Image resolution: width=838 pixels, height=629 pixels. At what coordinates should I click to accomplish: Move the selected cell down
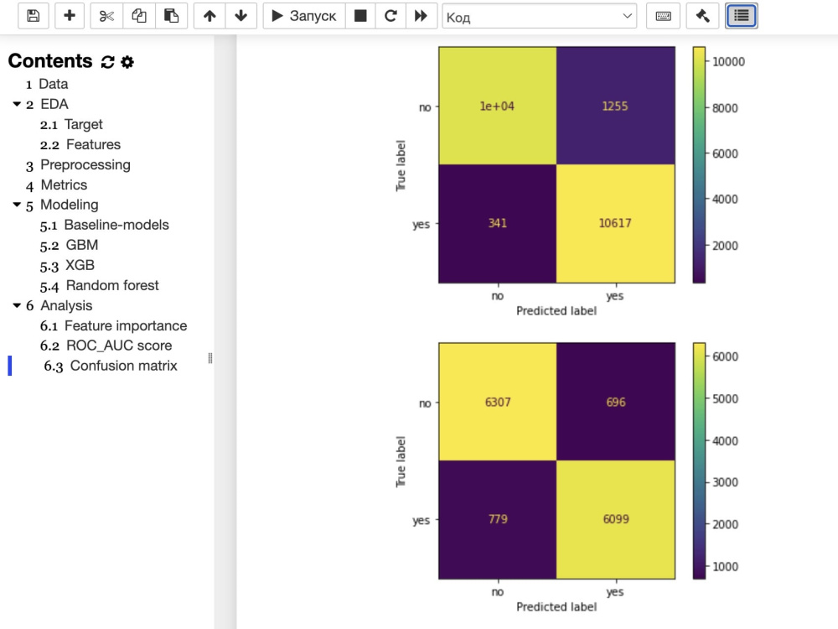[x=241, y=15]
